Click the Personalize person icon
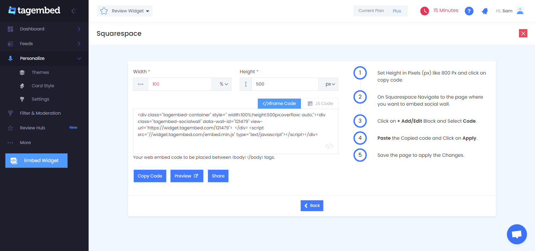The image size is (535, 251). [x=10, y=58]
